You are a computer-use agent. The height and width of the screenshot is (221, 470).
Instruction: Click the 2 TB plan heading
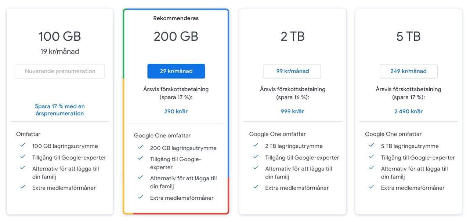[292, 36]
